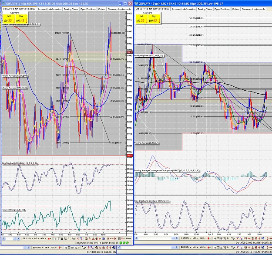Viewport: 272px width, 255px height.
Task: Click red circle target icon in 5 min toolbar
Action: [114, 239]
